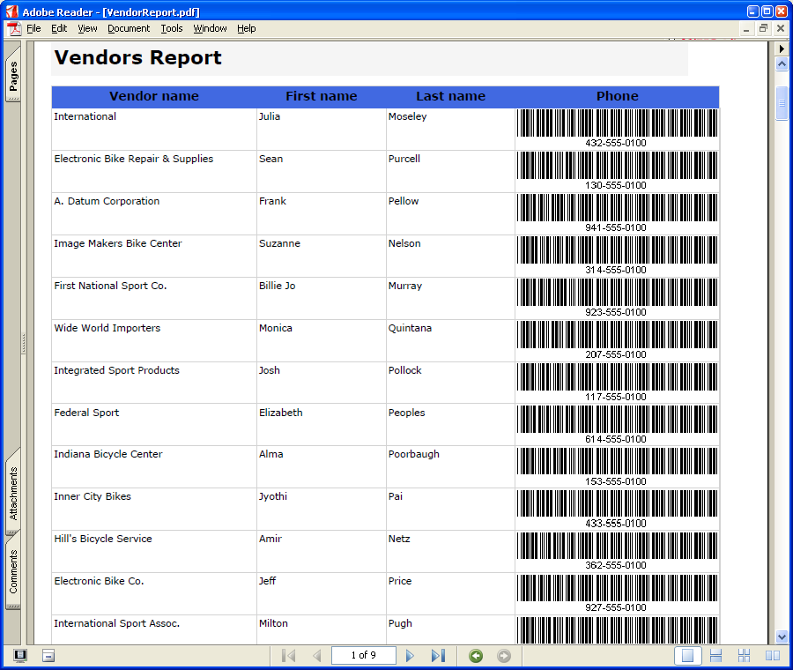The image size is (793, 670).
Task: Select Wide World Importers text
Action: point(107,328)
